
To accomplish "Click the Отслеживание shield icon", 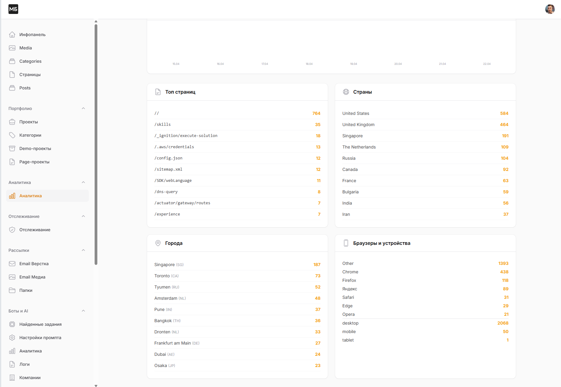I will pyautogui.click(x=12, y=230).
